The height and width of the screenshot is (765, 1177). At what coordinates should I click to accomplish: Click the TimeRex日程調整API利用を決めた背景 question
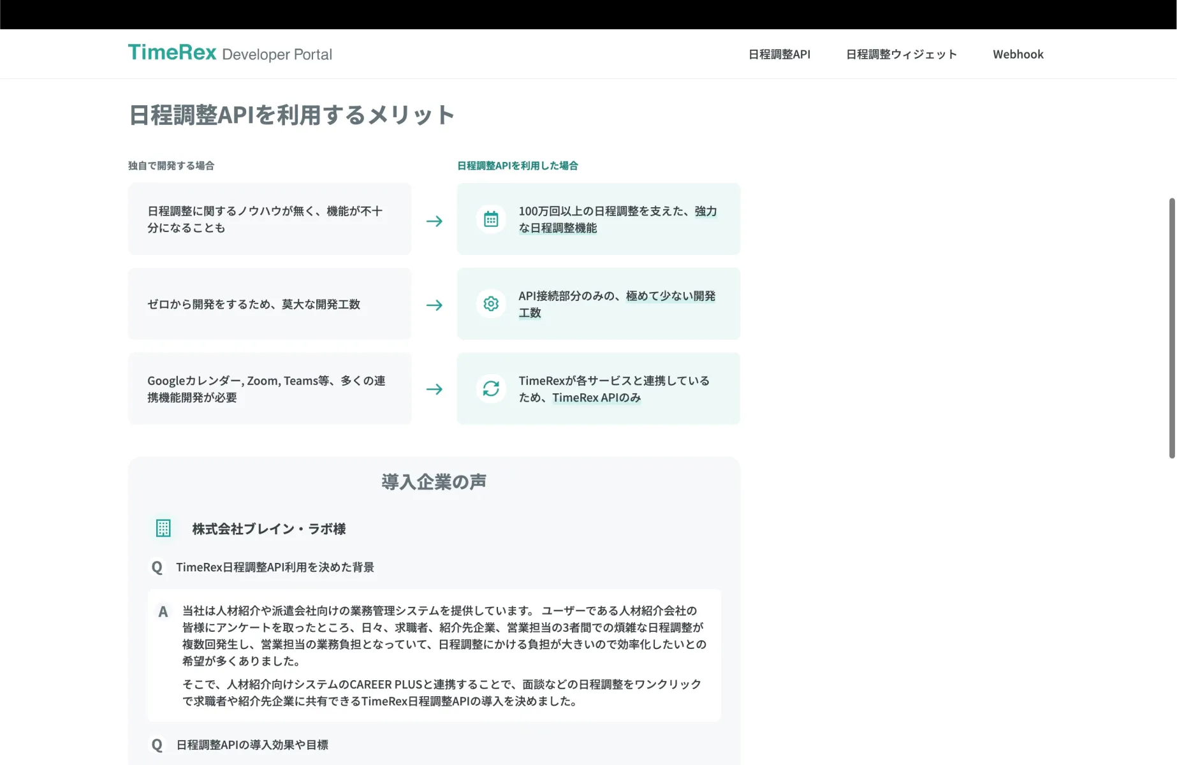click(275, 567)
